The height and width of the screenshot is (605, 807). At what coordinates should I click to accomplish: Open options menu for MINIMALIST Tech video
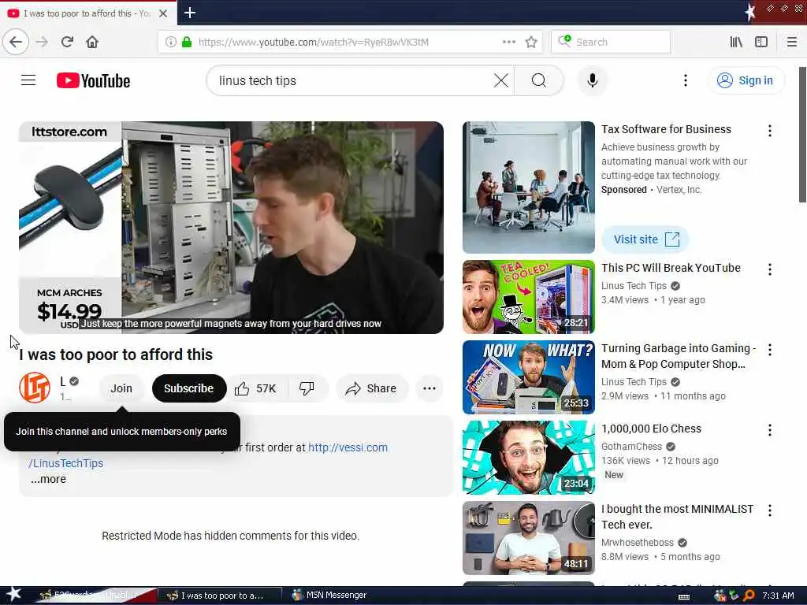tap(769, 510)
